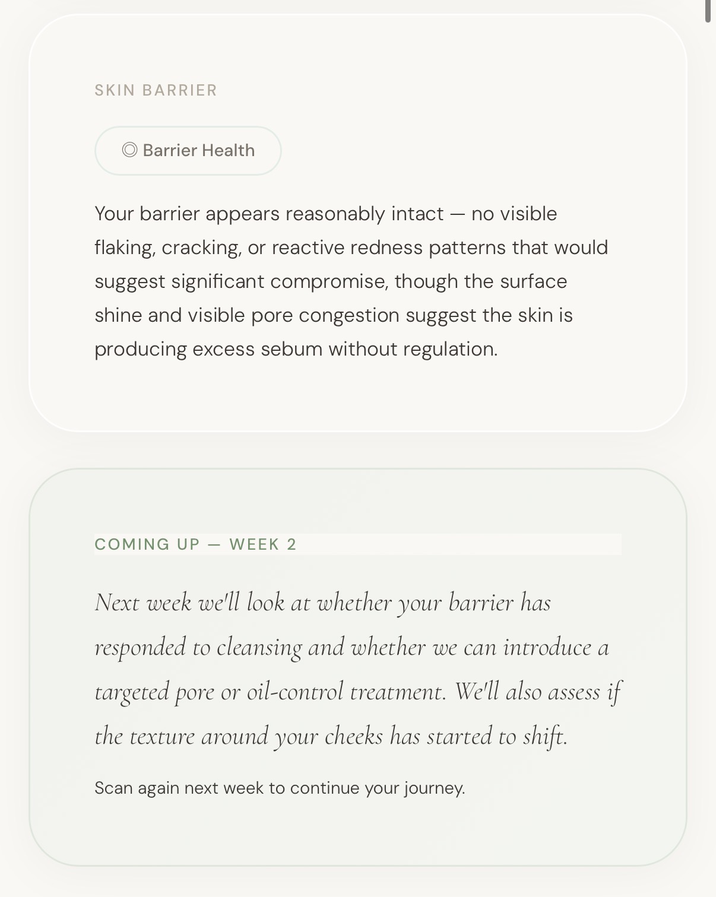Viewport: 716px width, 897px height.
Task: Click the line 'Your barrier appears reasonably intact'
Action: [x=269, y=214]
